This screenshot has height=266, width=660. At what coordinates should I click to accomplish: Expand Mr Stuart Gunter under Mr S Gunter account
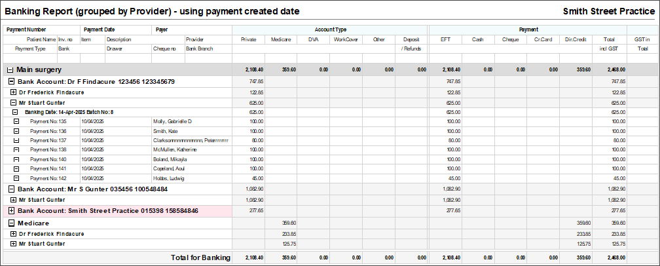coord(14,200)
